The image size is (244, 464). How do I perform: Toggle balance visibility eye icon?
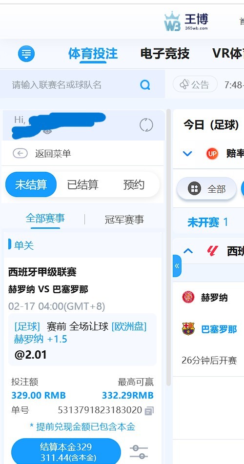coord(47,131)
